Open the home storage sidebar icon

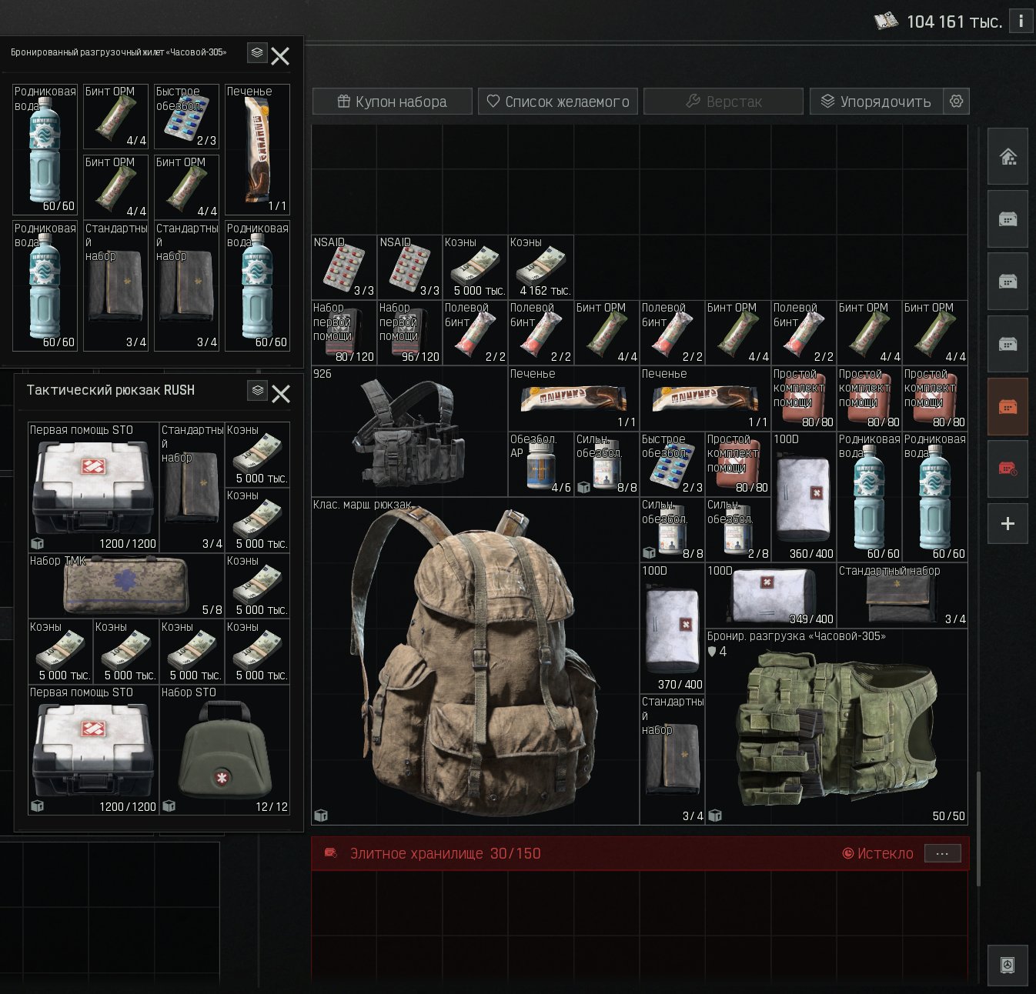point(1008,156)
